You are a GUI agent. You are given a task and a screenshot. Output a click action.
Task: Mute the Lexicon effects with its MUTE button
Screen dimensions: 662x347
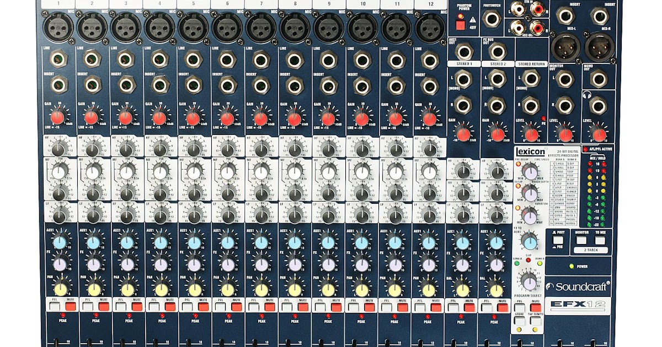click(x=535, y=308)
